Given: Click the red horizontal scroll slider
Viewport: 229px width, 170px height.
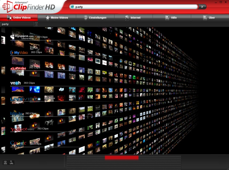Looking at the screenshot, I should (121, 157).
